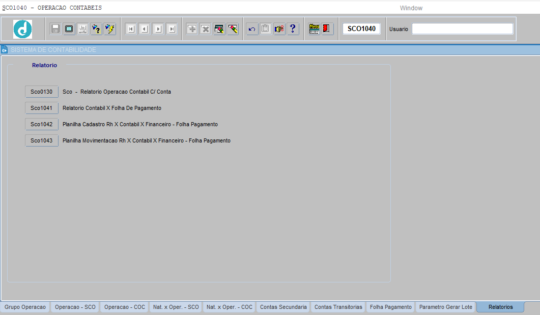Select the Contas Transitorias tab
Image resolution: width=540 pixels, height=315 pixels.
[338, 307]
